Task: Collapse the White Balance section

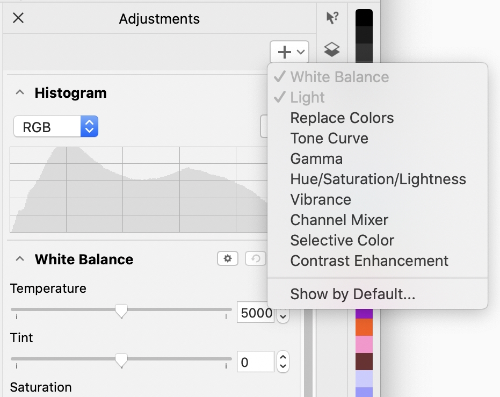Action: (x=20, y=259)
